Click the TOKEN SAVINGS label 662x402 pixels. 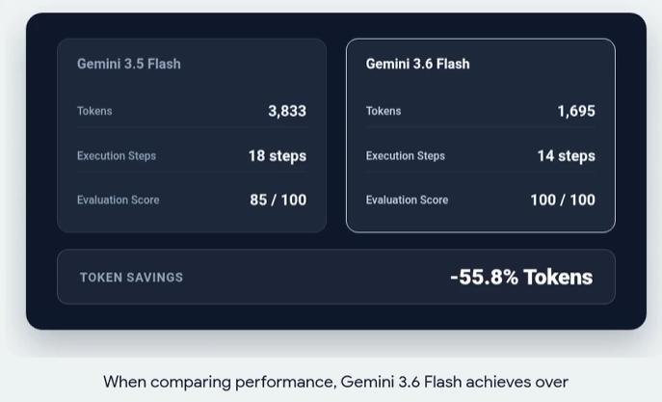click(131, 277)
